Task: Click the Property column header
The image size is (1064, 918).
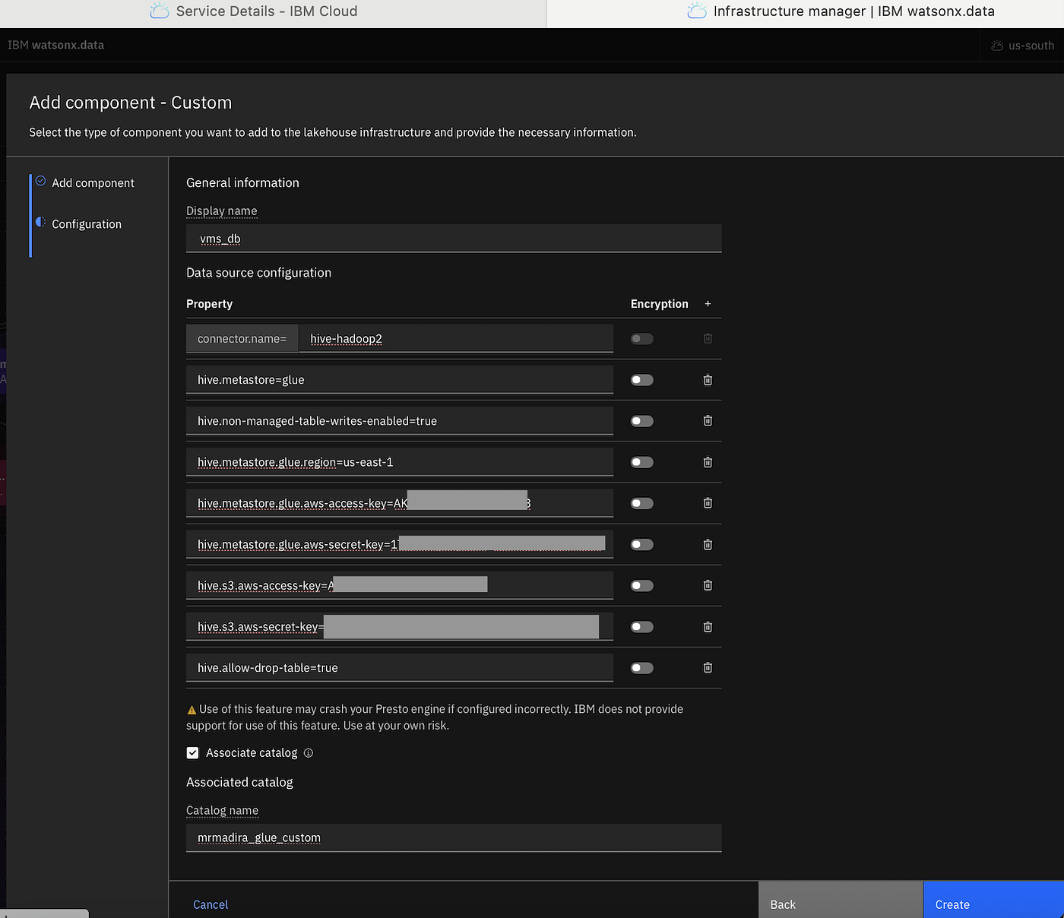Action: tap(209, 304)
